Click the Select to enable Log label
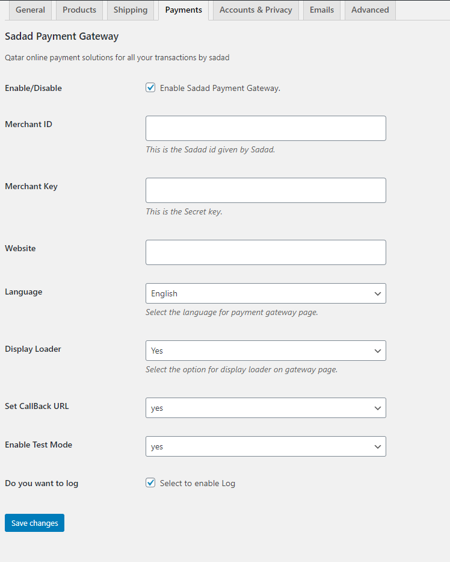This screenshot has width=450, height=562. click(x=197, y=483)
